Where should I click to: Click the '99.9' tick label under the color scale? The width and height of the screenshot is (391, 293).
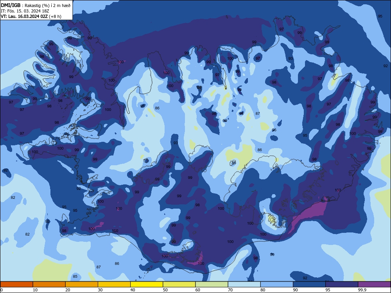pyautogui.click(x=362, y=290)
